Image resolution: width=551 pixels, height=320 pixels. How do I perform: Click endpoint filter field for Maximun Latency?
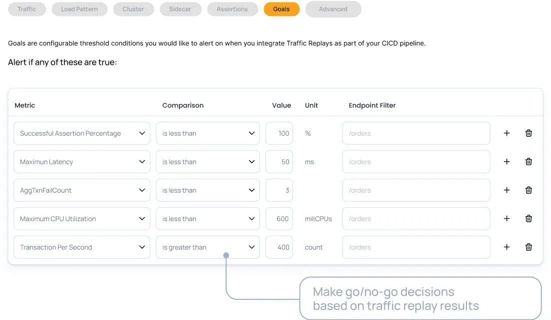click(x=416, y=162)
